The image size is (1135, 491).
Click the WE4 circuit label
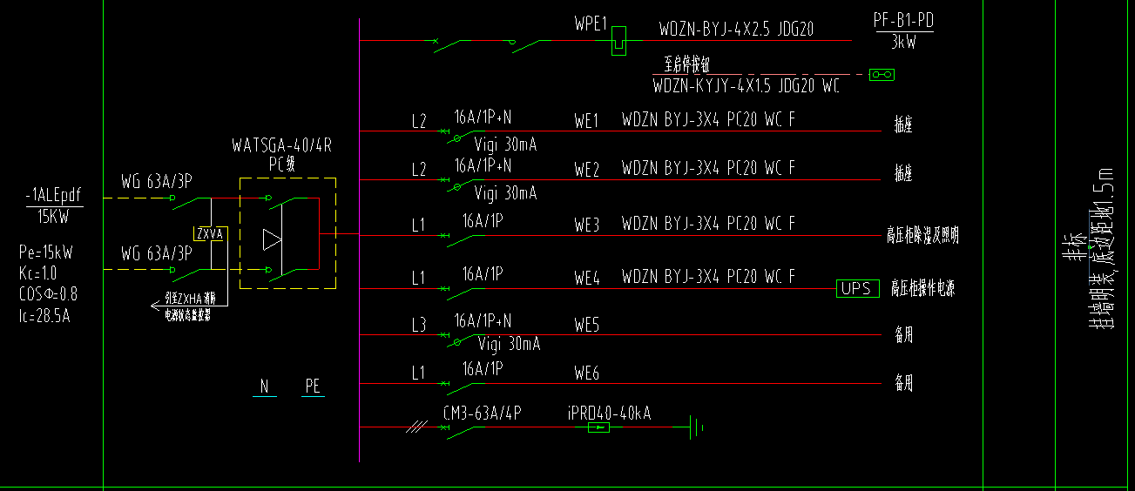click(x=586, y=279)
